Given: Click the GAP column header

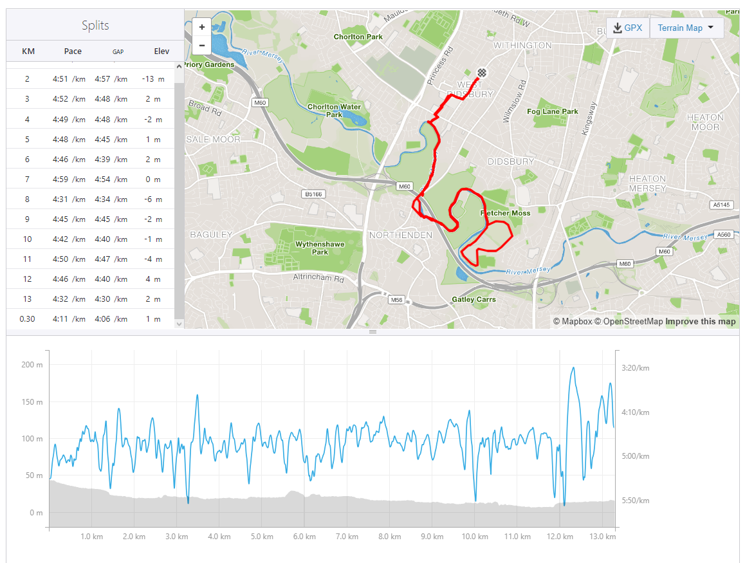Looking at the screenshot, I should pos(118,51).
